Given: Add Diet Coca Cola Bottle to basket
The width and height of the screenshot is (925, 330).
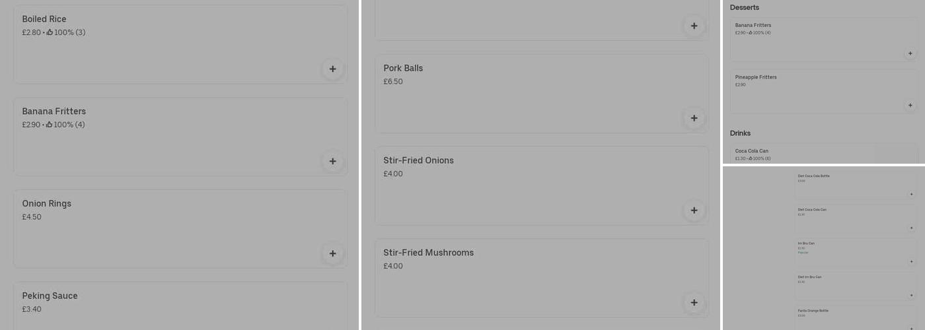Looking at the screenshot, I should click(x=912, y=194).
